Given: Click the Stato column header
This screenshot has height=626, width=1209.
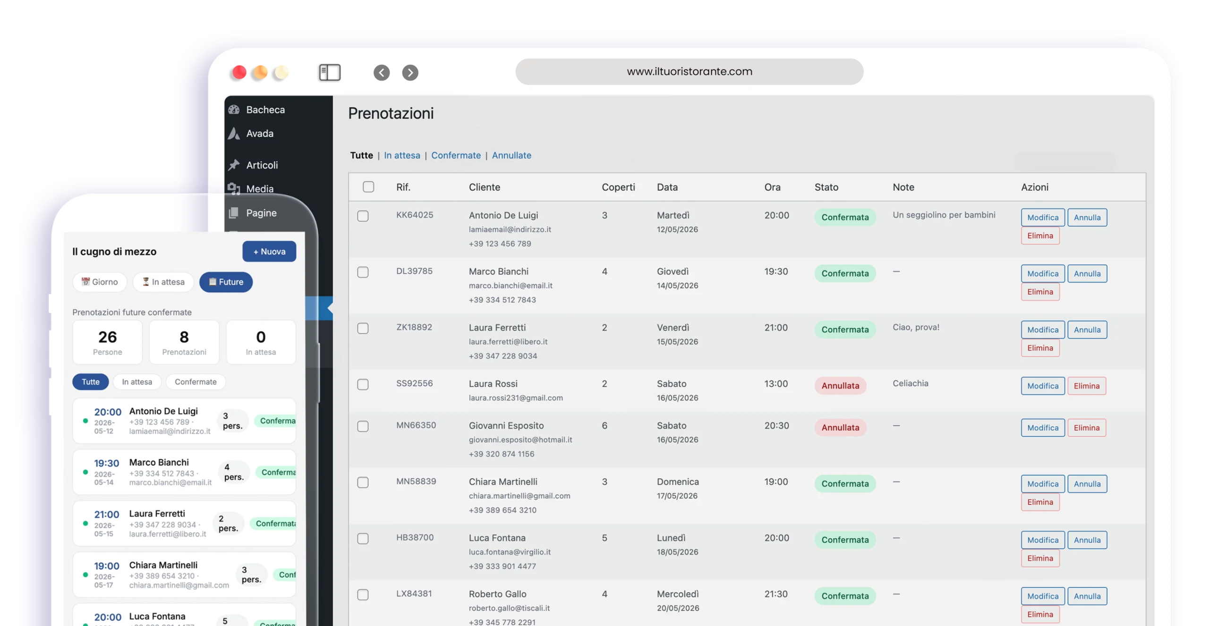Looking at the screenshot, I should (826, 187).
